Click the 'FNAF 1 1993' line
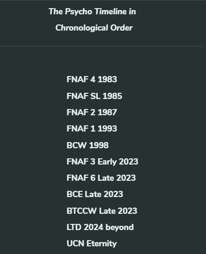This screenshot has width=206, height=254. point(92,129)
